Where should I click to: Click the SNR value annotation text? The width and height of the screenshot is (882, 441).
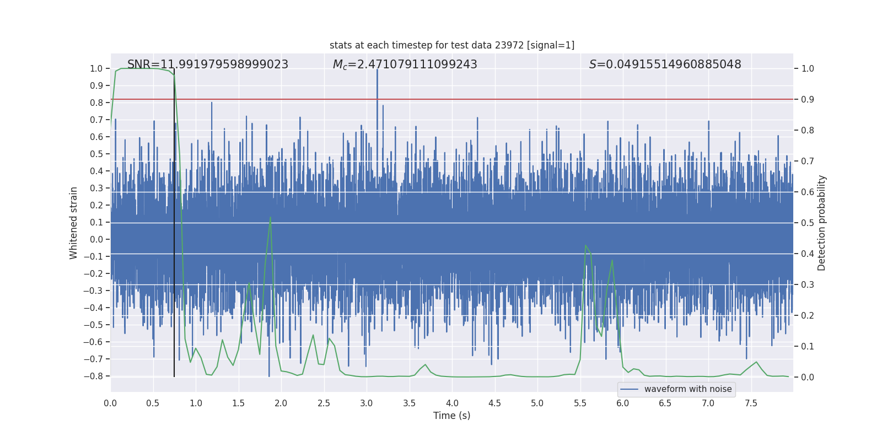click(x=208, y=64)
